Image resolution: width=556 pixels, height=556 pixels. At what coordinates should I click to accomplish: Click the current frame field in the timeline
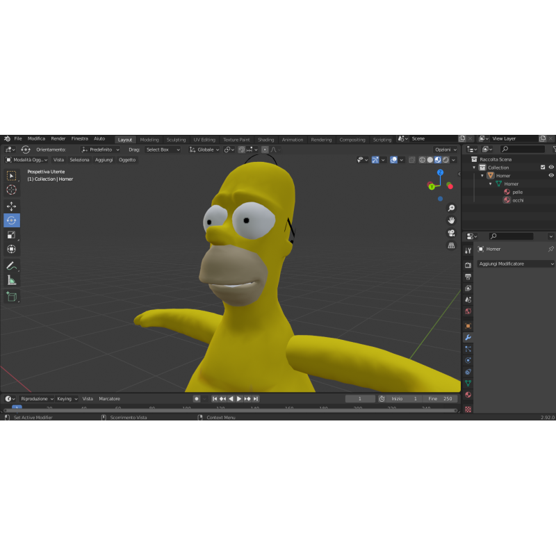[x=359, y=398]
